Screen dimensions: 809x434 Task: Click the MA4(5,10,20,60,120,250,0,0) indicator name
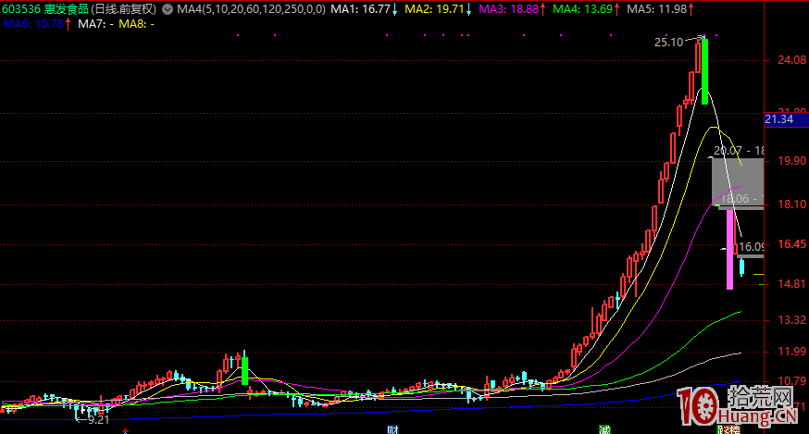[x=251, y=9]
